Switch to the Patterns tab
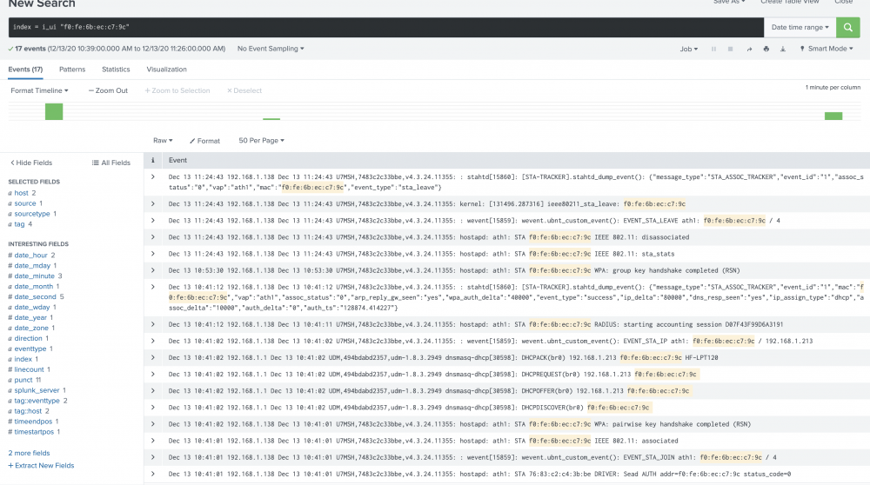The width and height of the screenshot is (870, 485). [x=72, y=70]
